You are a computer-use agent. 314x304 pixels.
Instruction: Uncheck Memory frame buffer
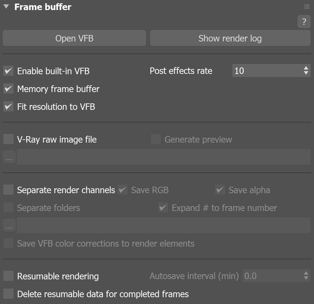[x=8, y=89]
